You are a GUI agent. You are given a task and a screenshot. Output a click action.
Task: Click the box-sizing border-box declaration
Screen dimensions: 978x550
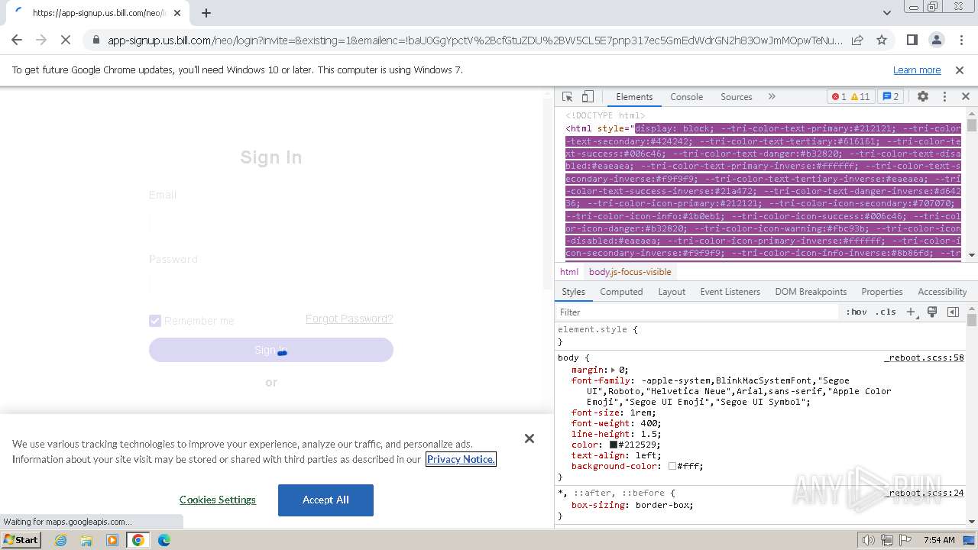coord(632,505)
